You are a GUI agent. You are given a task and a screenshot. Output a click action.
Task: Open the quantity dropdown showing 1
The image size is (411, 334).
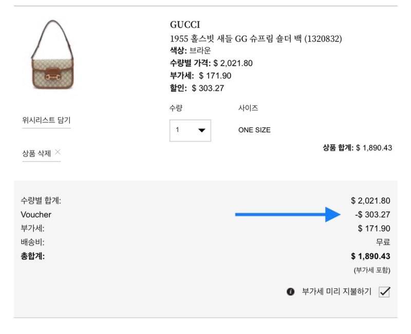pos(190,130)
